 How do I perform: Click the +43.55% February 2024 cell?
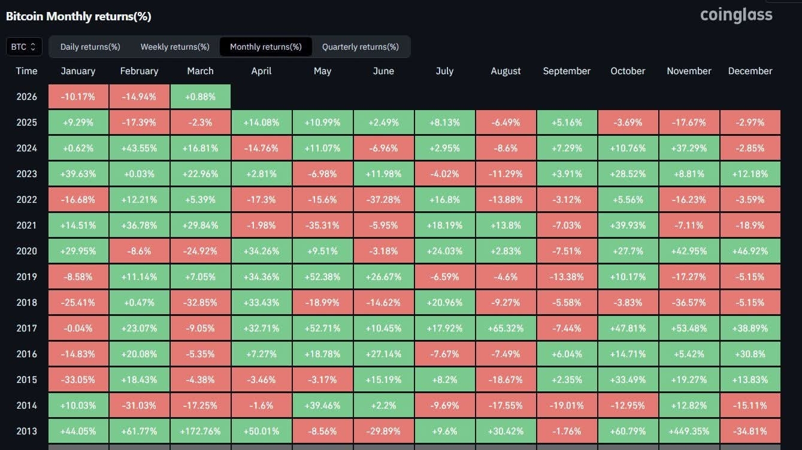click(x=139, y=148)
